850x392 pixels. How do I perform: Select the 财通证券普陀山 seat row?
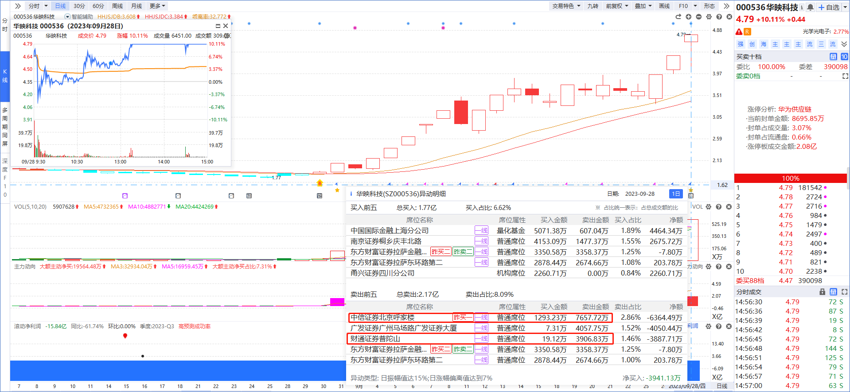point(516,339)
